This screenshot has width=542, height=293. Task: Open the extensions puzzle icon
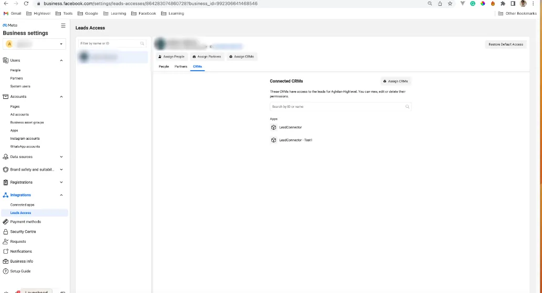(503, 4)
